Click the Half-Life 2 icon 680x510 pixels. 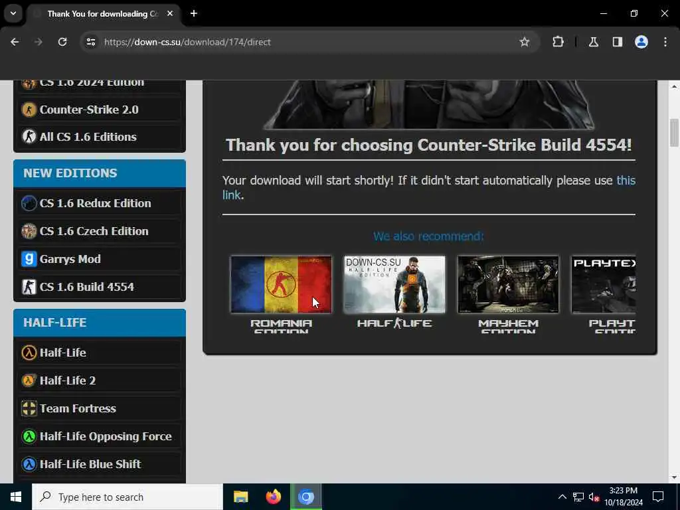(29, 381)
